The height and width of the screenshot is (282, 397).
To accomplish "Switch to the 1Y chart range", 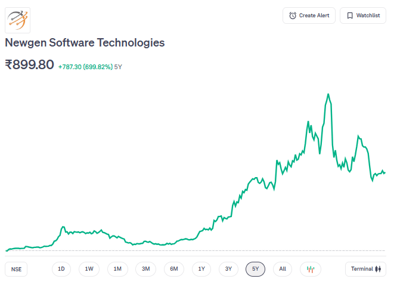I will coord(201,269).
